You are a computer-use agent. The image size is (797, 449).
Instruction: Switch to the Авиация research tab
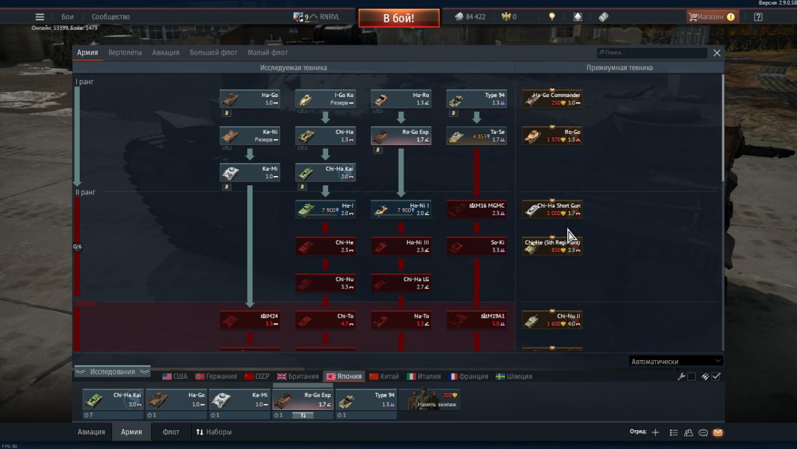[166, 53]
